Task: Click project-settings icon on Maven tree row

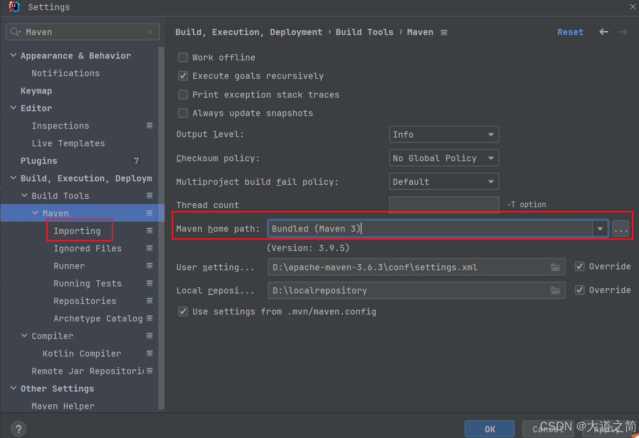Action: 150,213
